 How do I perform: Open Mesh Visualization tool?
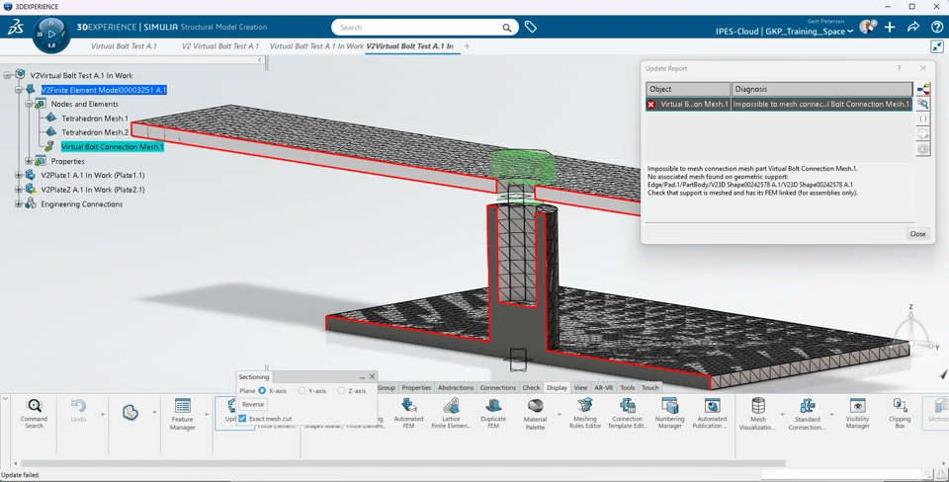tap(758, 414)
